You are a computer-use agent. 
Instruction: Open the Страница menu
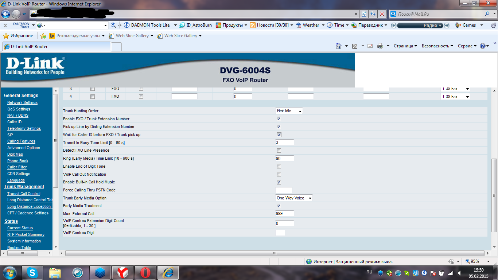405,46
